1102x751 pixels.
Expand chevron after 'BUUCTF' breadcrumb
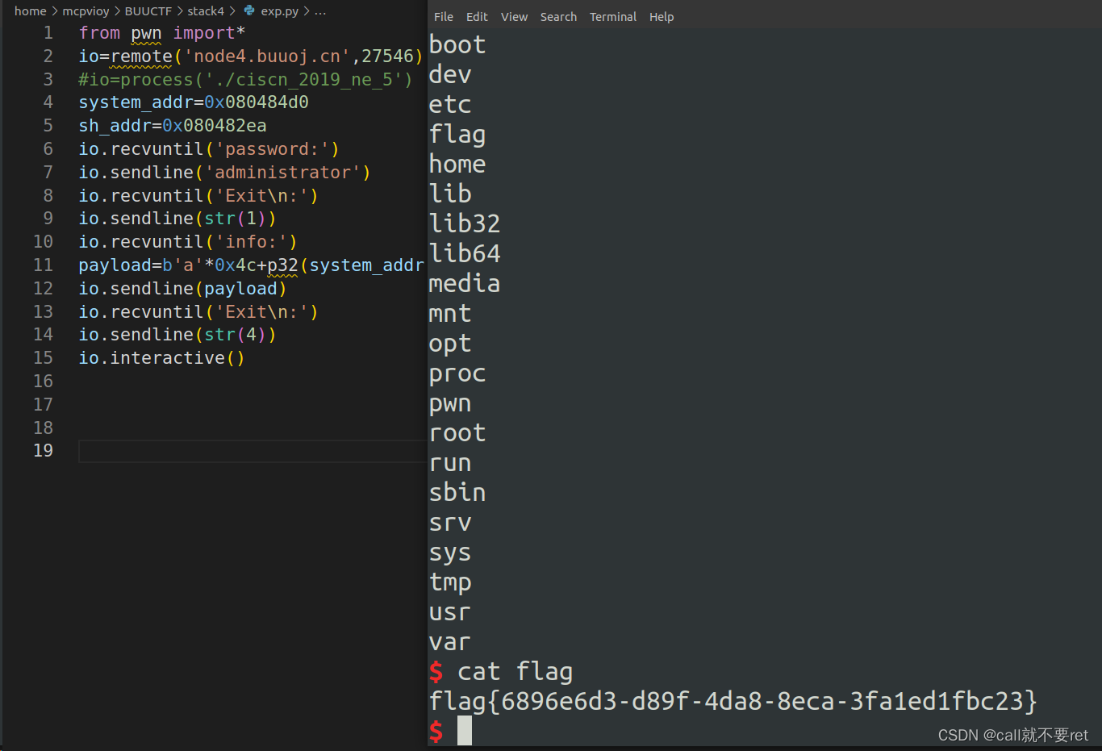pos(179,11)
